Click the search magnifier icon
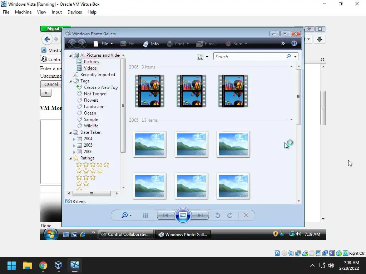The height and width of the screenshot is (274, 366). point(288,56)
